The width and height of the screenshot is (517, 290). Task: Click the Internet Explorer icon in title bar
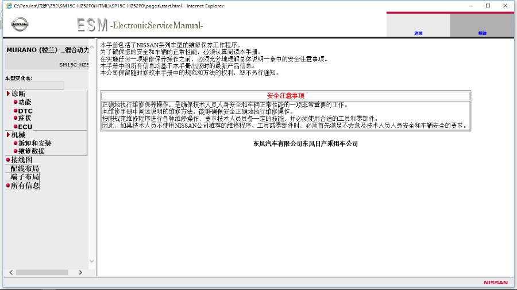tap(9, 6)
